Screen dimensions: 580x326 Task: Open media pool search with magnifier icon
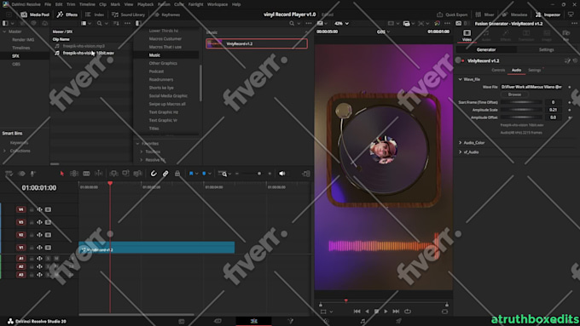pos(99,23)
